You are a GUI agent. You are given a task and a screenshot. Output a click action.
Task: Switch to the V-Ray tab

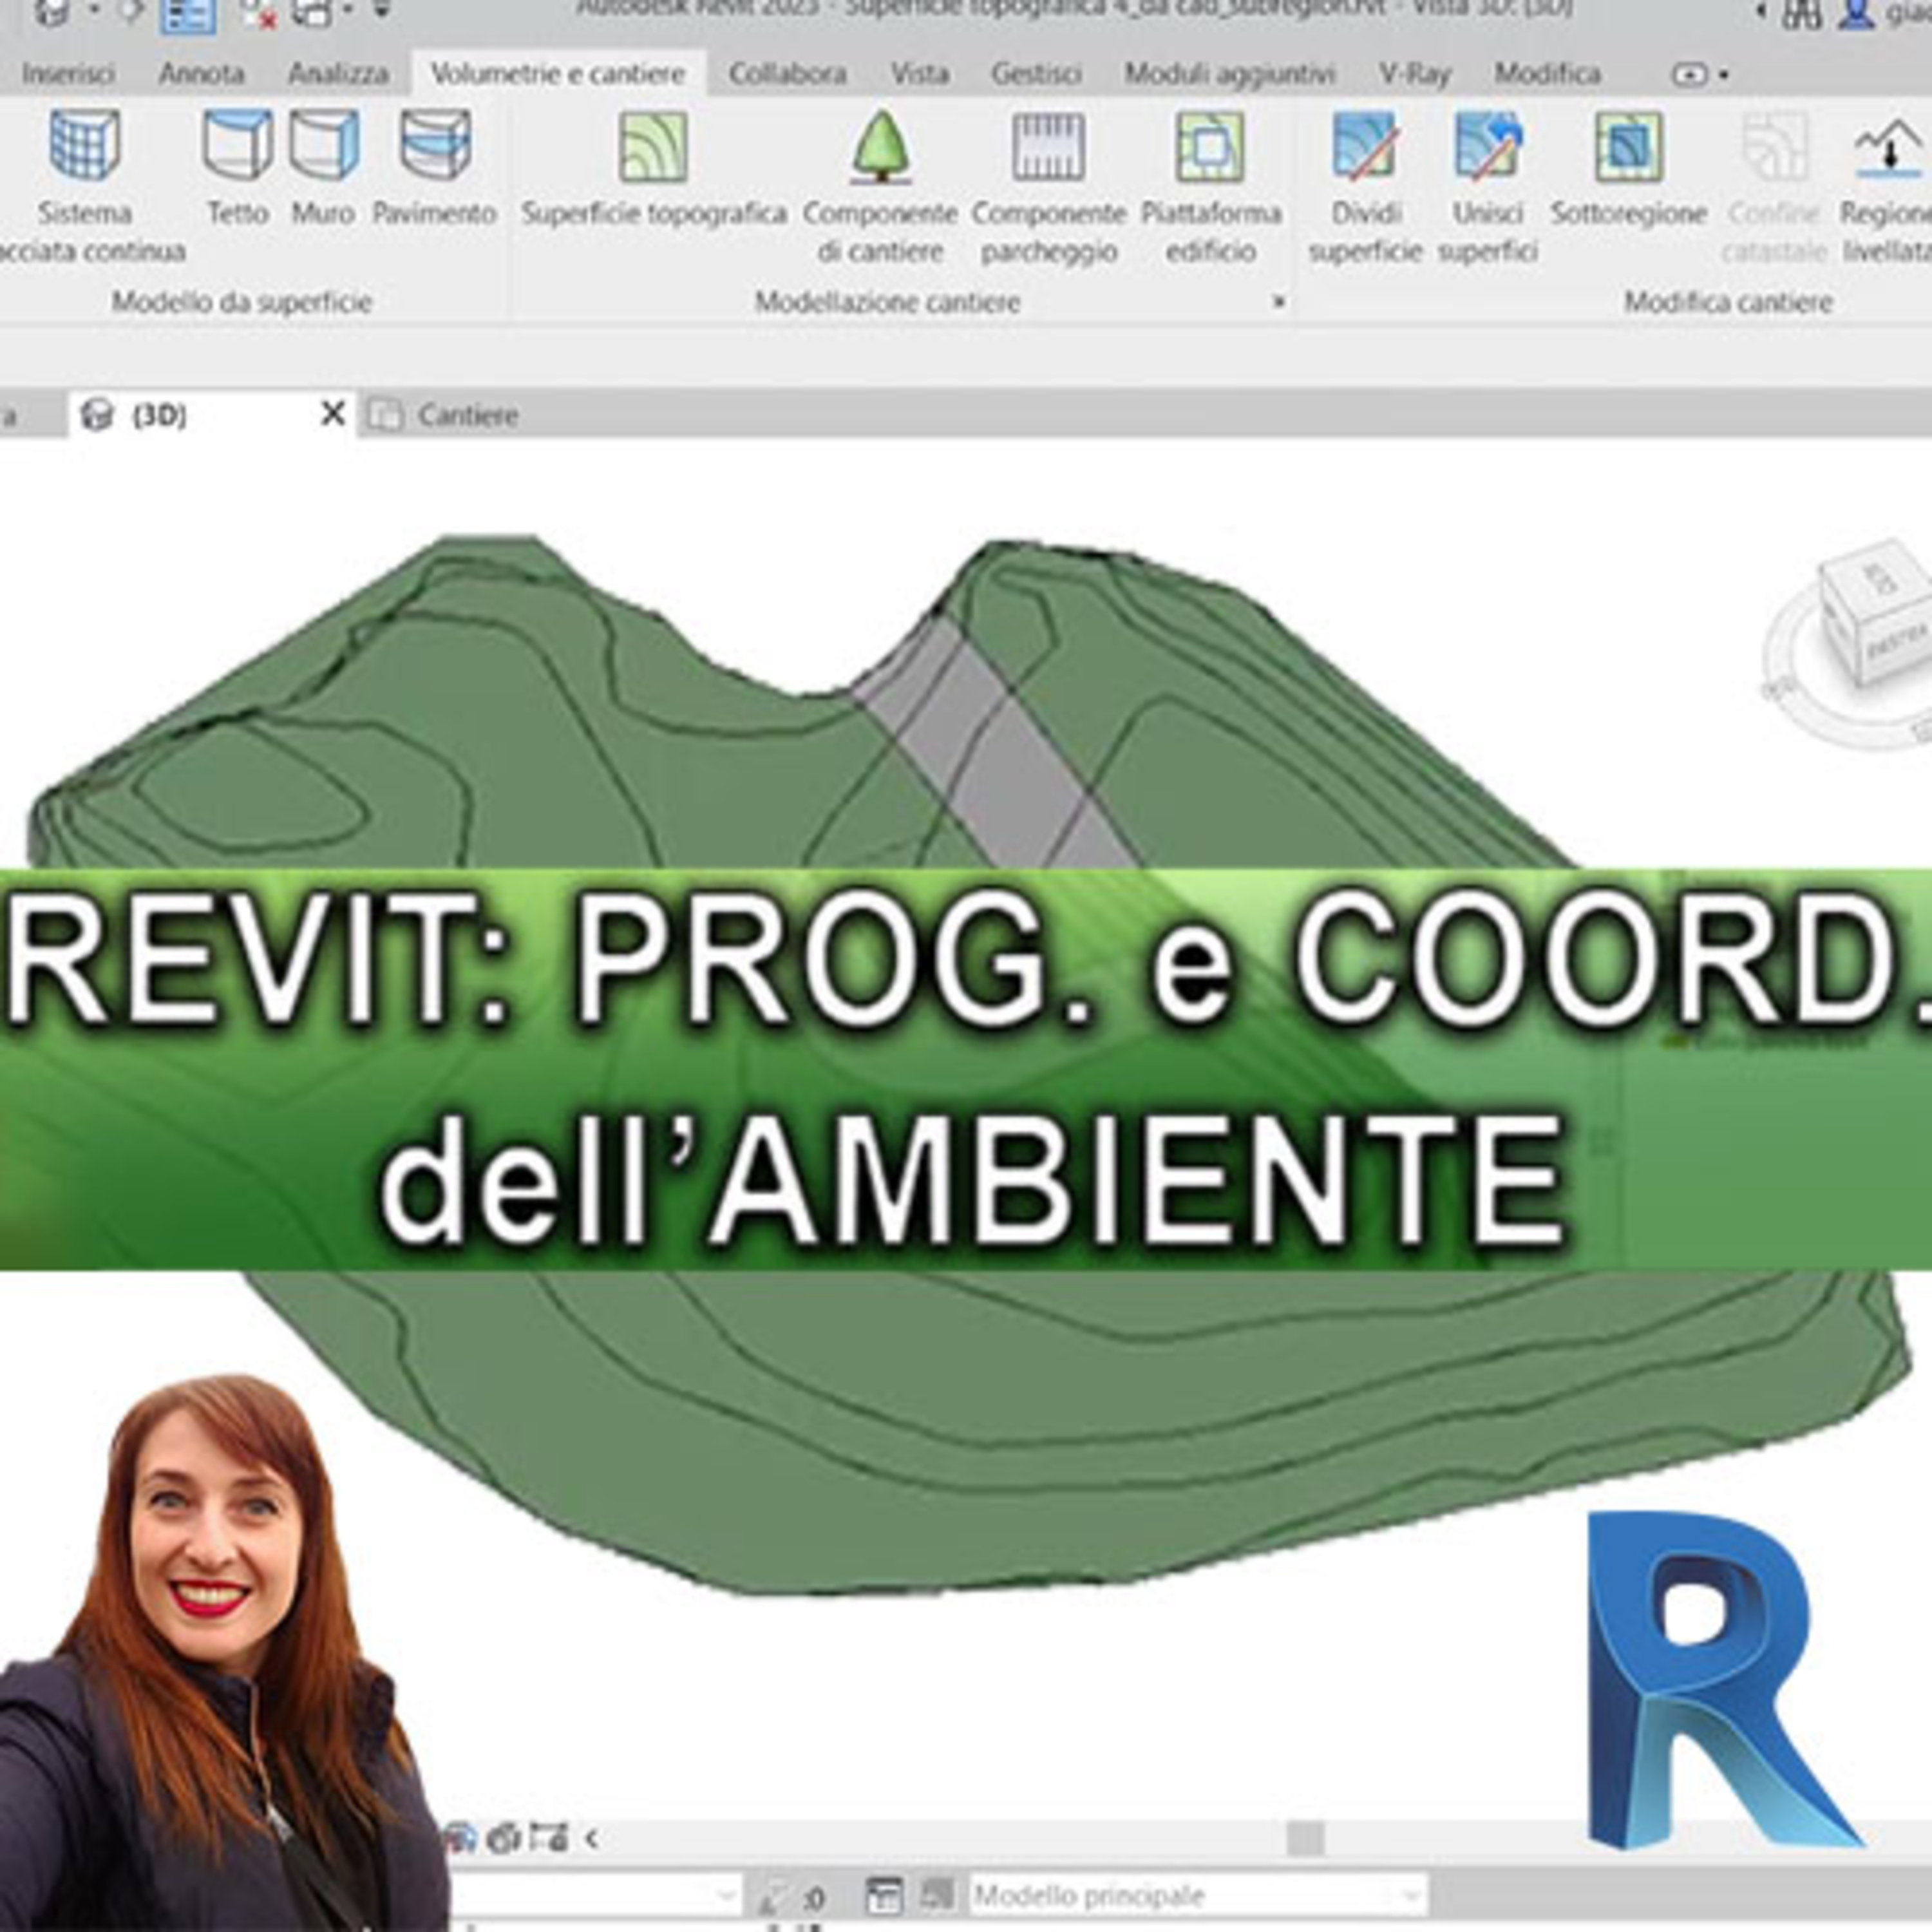pyautogui.click(x=1414, y=73)
